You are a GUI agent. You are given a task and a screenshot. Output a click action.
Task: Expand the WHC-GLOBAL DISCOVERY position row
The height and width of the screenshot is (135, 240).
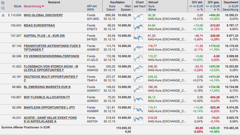[x=3, y=15]
